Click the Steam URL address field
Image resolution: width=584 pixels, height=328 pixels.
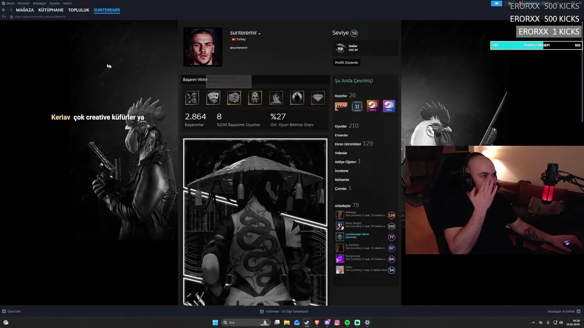40,17
